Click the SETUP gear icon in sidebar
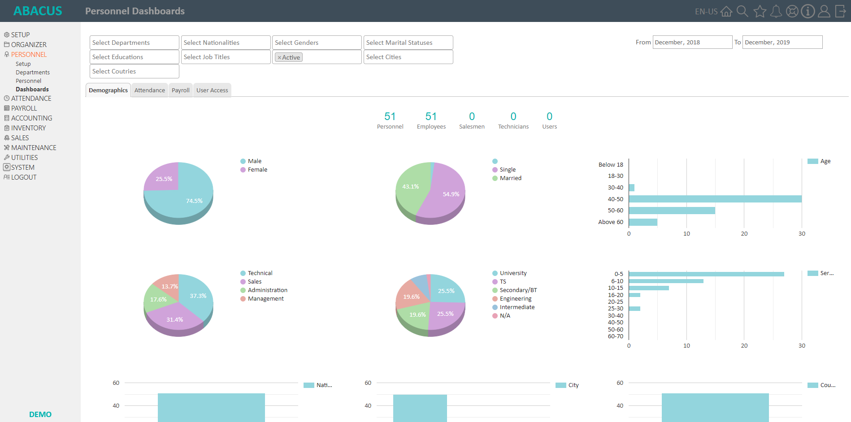Image resolution: width=851 pixels, height=422 pixels. coord(7,34)
